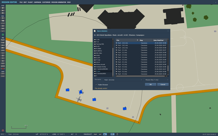The width and height of the screenshot is (218, 136).
Task: Select the file Push - 13-2.miz row
Action: coord(141,43)
